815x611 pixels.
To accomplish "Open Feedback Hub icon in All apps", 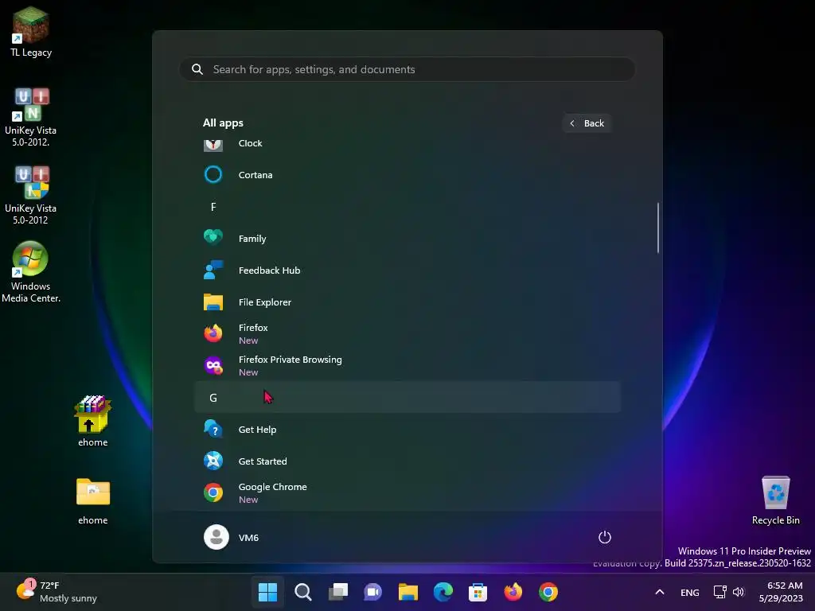I will (x=213, y=270).
